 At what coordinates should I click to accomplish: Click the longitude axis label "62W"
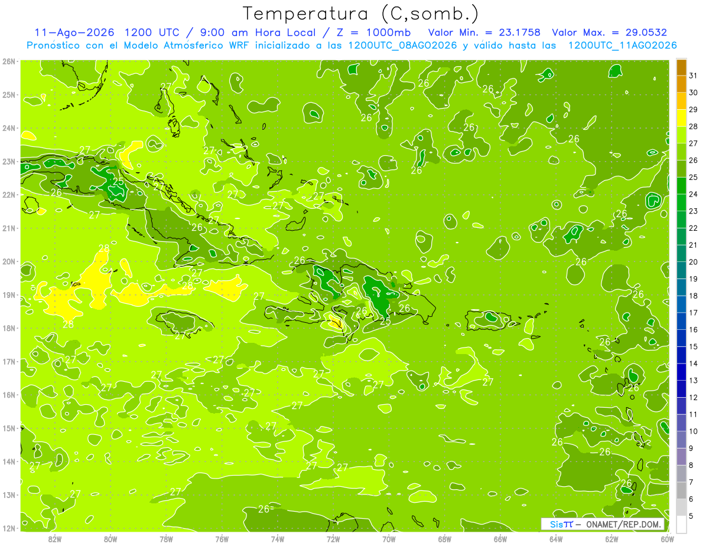(x=612, y=539)
